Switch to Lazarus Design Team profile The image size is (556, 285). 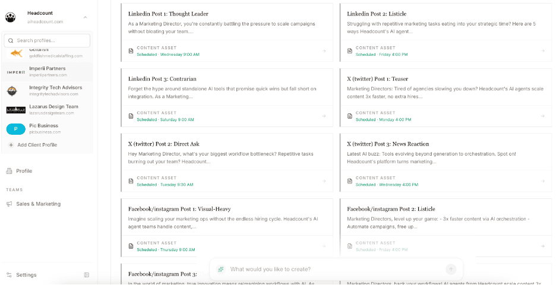(x=47, y=109)
